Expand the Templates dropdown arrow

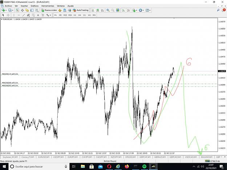[x=150, y=11]
